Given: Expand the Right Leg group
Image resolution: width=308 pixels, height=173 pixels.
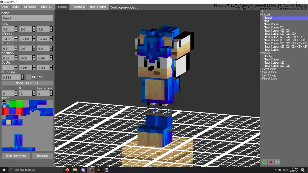Looking at the screenshot, I should [x=261, y=79].
